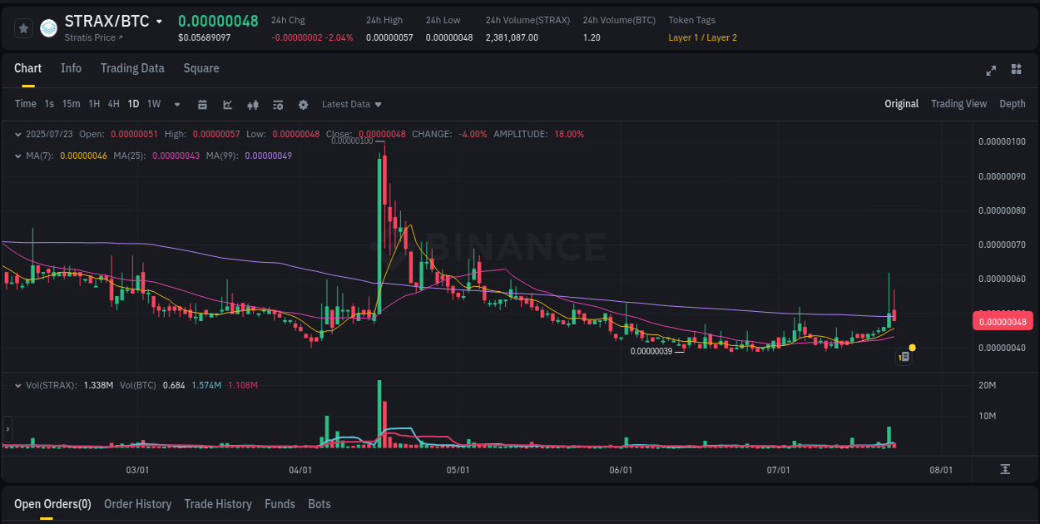Open the date range calendar tool
The height and width of the screenshot is (524, 1040).
[202, 104]
